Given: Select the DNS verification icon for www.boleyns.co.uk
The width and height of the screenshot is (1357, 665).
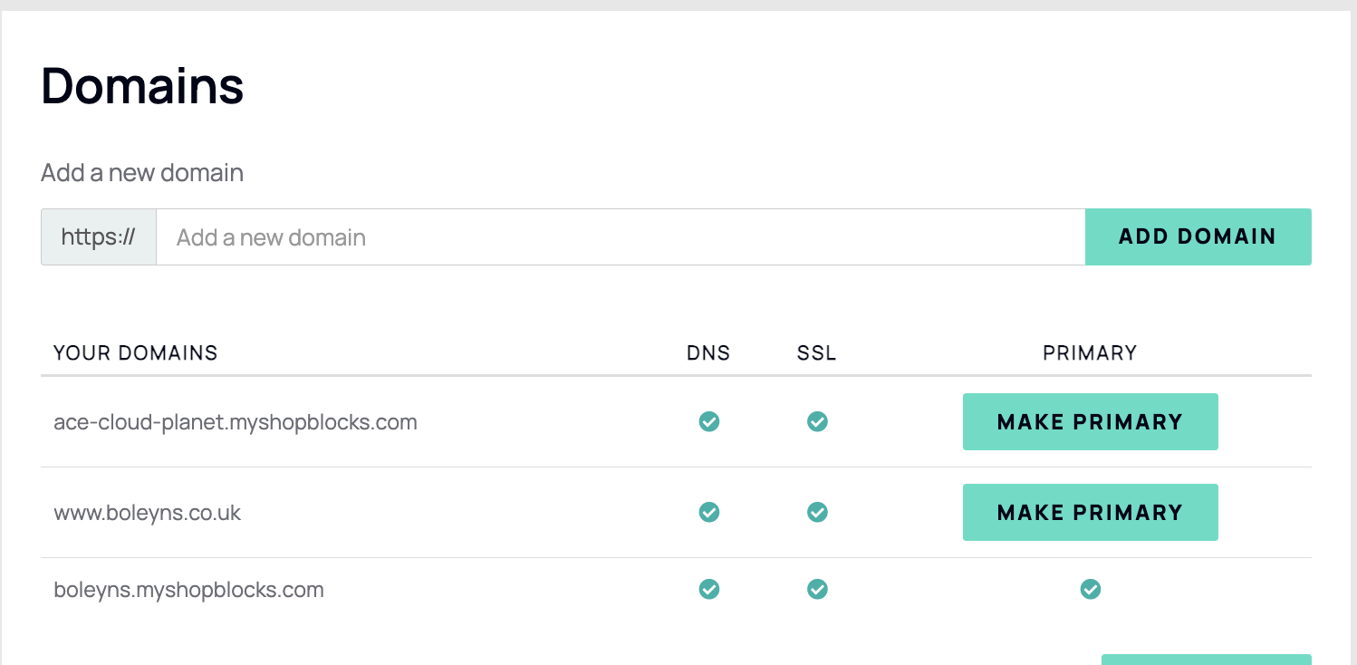Looking at the screenshot, I should pyautogui.click(x=708, y=512).
